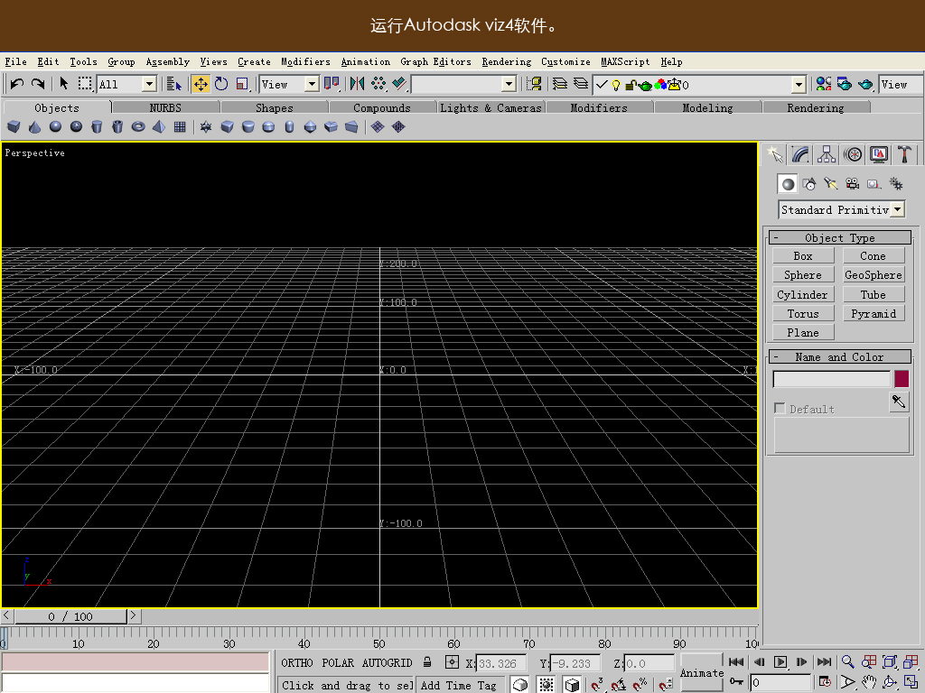Viewport: 925px width, 693px height.
Task: Open the MAXScript menu
Action: pos(625,61)
